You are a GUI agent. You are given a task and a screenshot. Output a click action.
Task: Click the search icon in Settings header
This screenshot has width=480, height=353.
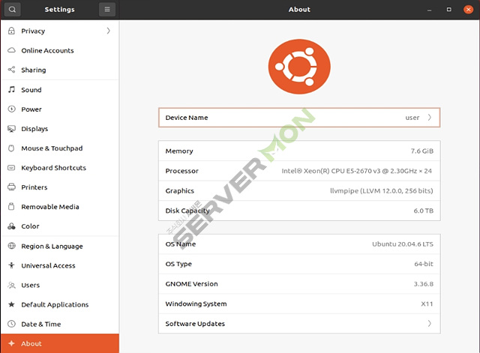tap(12, 10)
